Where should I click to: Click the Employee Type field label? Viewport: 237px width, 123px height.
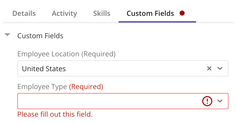point(42,87)
